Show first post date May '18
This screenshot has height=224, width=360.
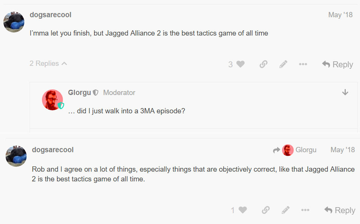(x=340, y=15)
